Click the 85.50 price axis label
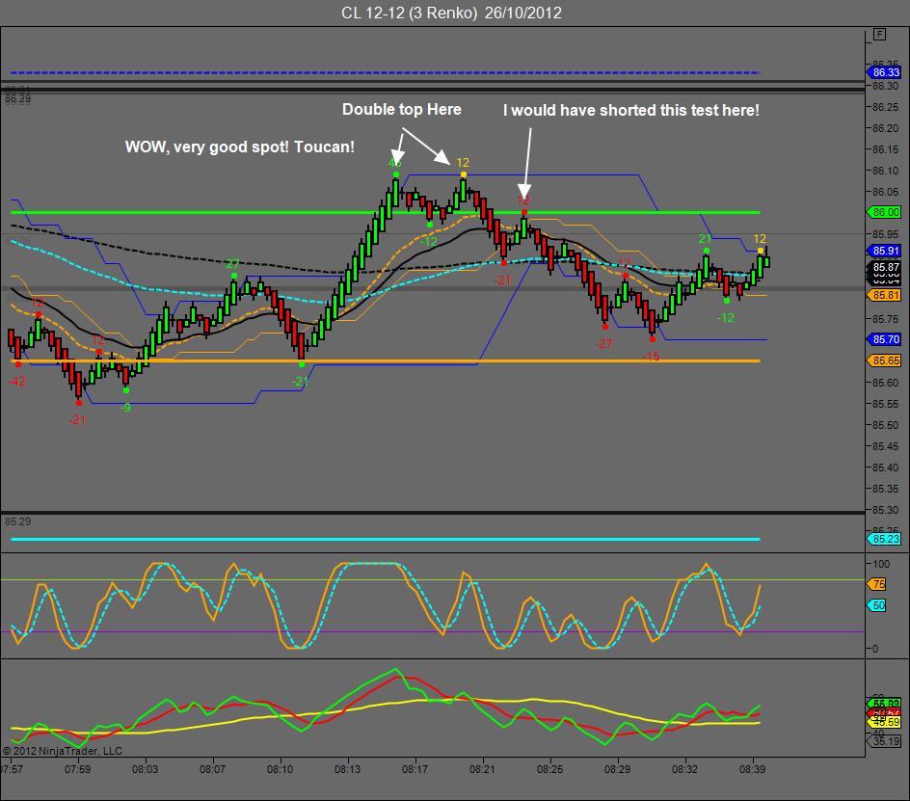Viewport: 910px width, 801px height. 885,425
